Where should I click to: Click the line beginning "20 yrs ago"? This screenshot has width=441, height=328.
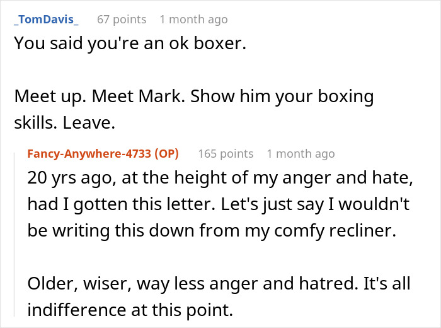coord(219,179)
